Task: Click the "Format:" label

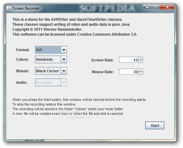Action: coord(23,50)
